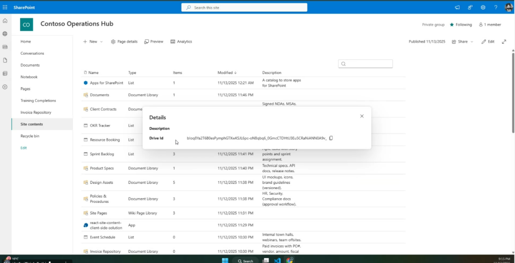Open Analytics from the command bar
The image size is (515, 263).
click(181, 42)
